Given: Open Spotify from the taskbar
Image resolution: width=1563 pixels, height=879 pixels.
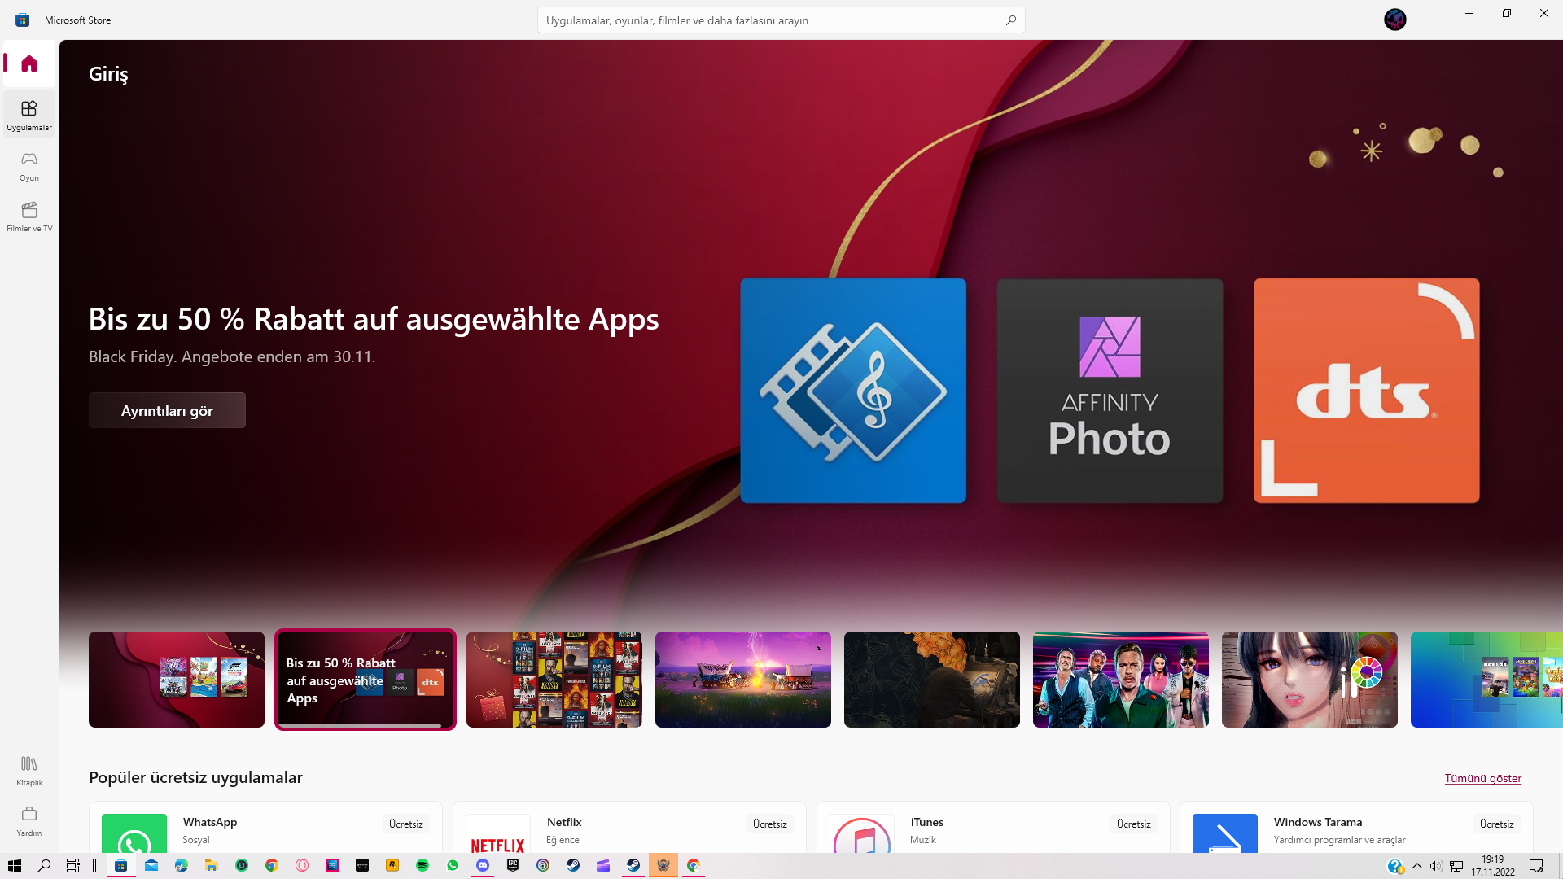Looking at the screenshot, I should point(422,865).
